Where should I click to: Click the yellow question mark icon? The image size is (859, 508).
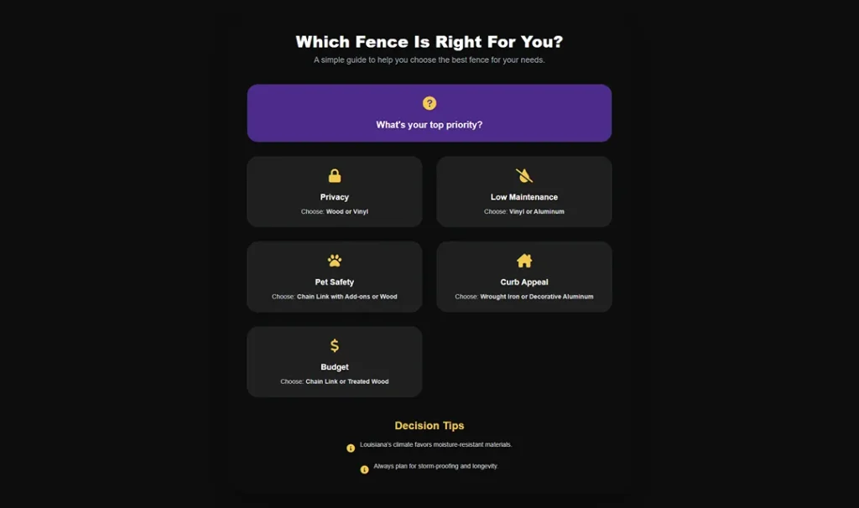(x=429, y=102)
